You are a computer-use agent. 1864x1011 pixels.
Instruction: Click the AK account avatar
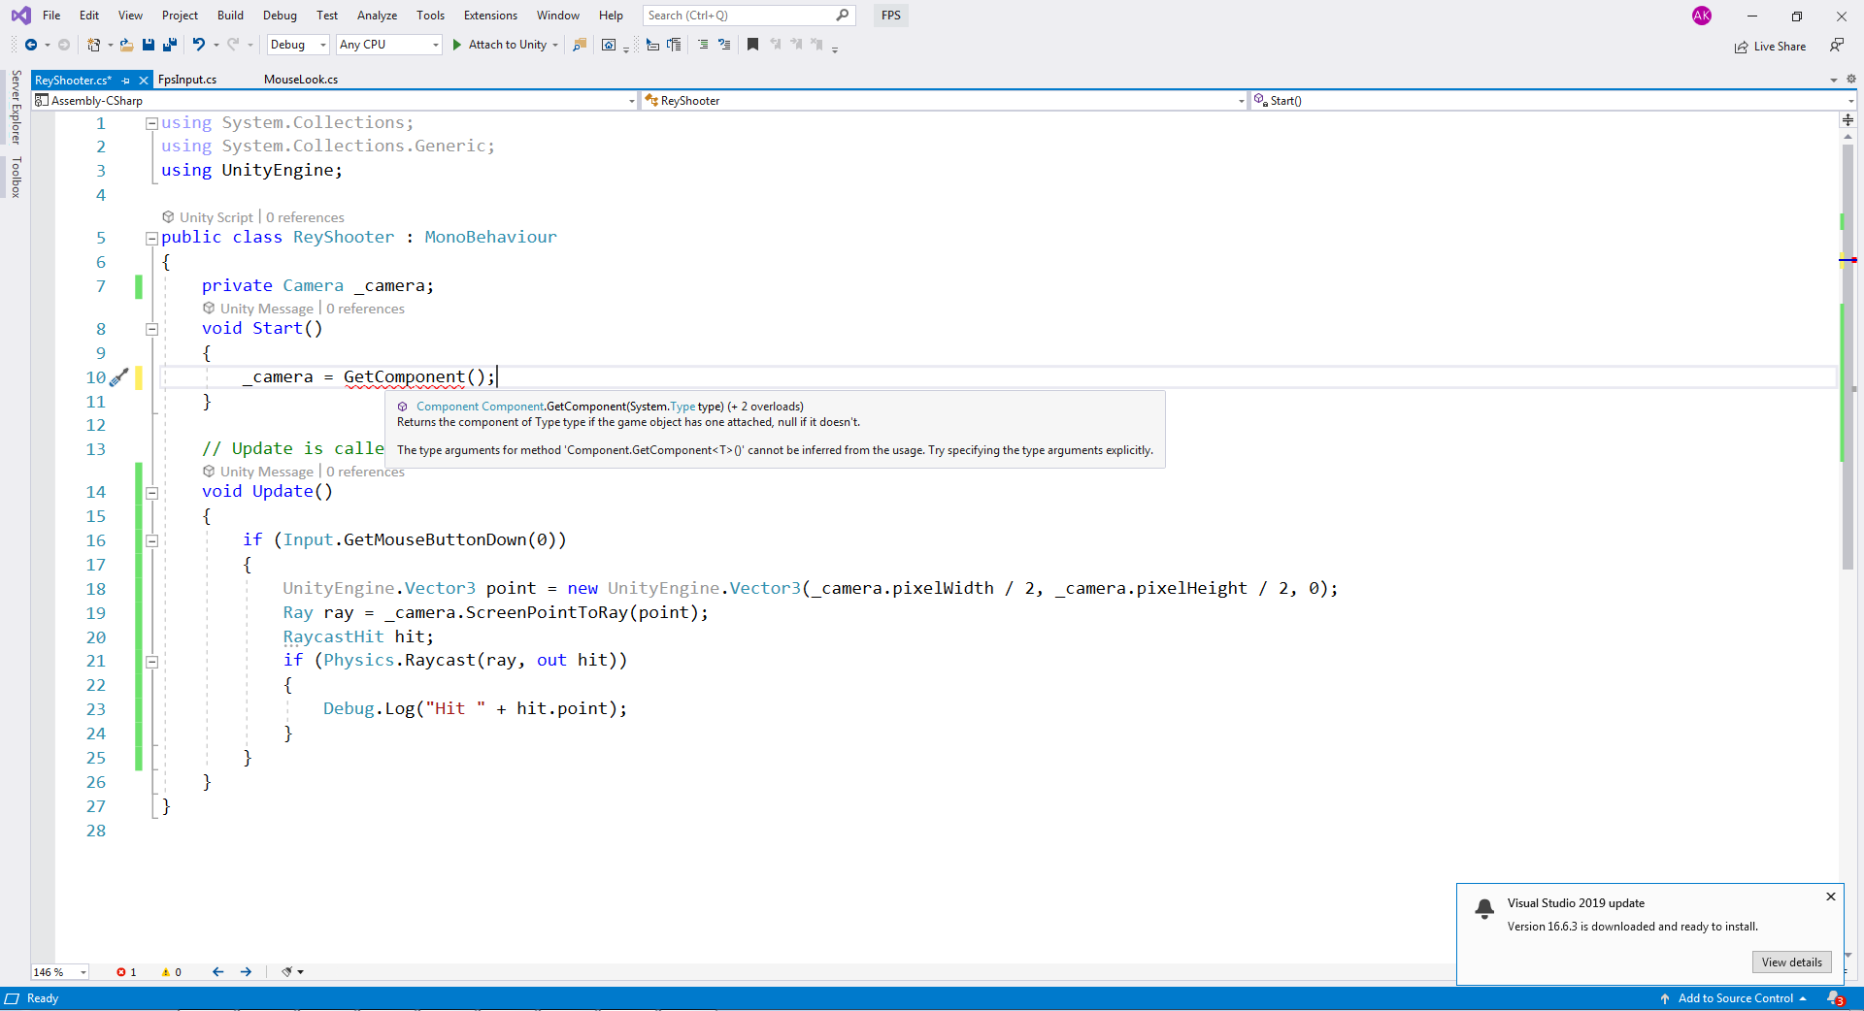(x=1702, y=16)
